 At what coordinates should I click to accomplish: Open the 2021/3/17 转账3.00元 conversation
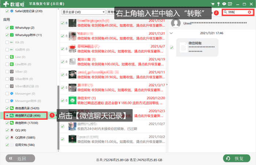(x=113, y=87)
